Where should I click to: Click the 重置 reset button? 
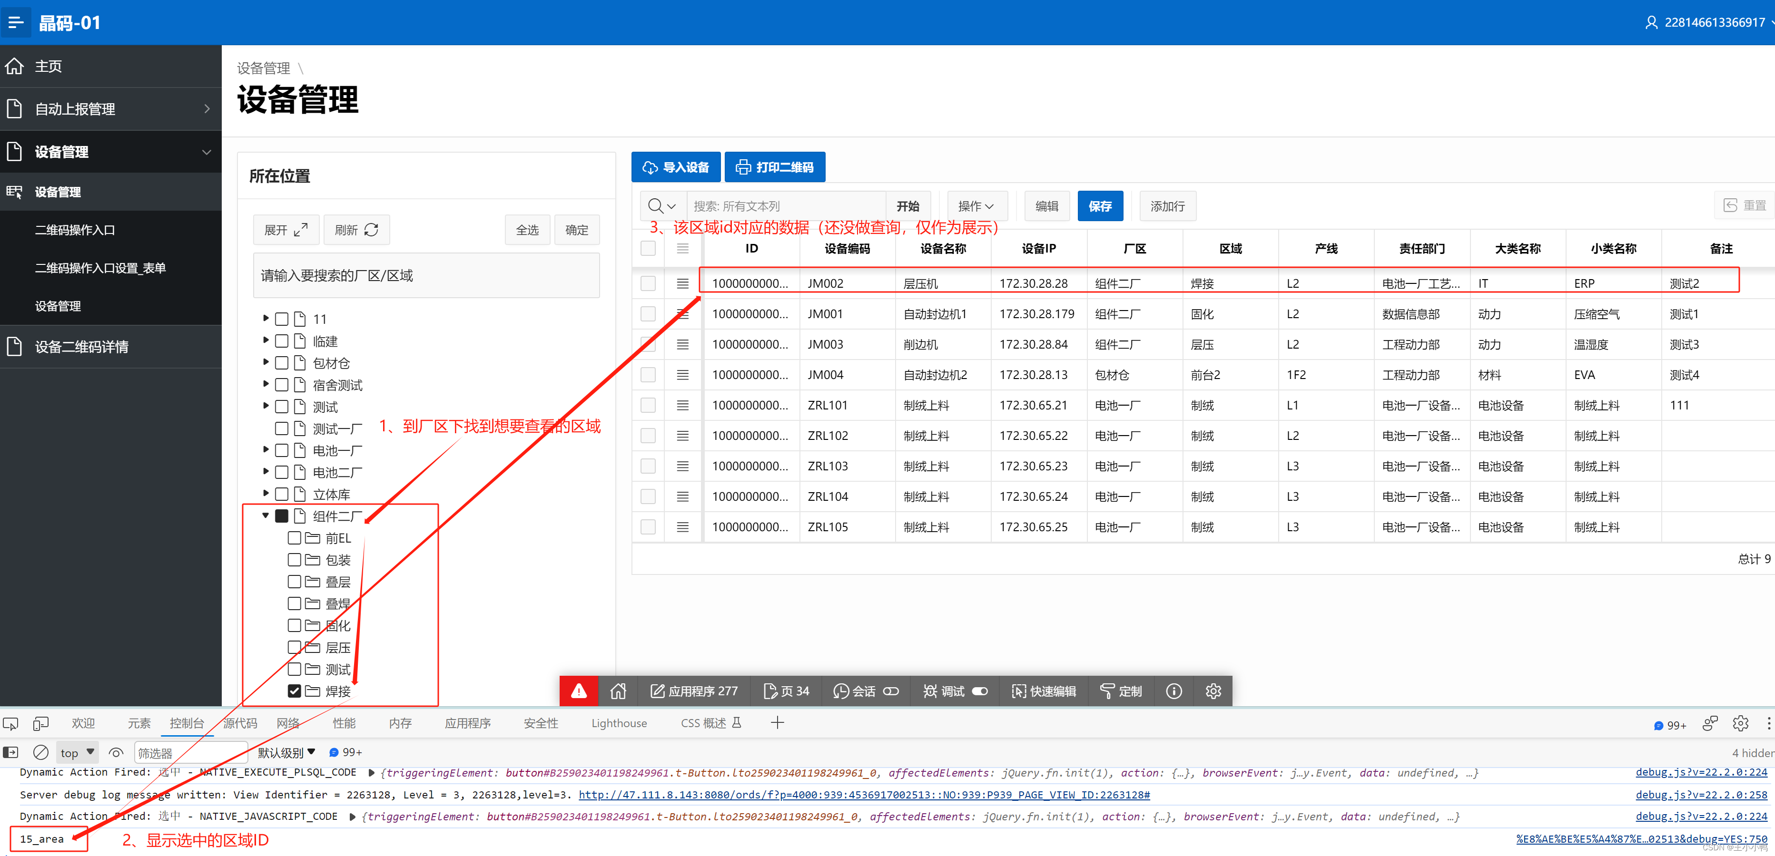click(1745, 205)
